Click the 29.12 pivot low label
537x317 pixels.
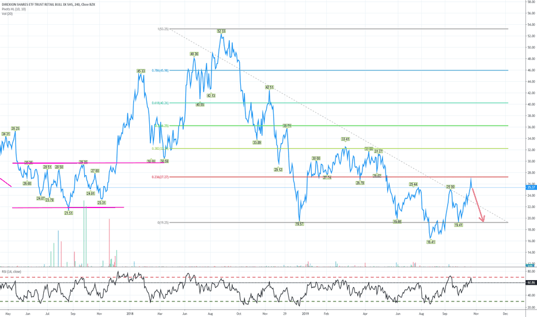278,169
